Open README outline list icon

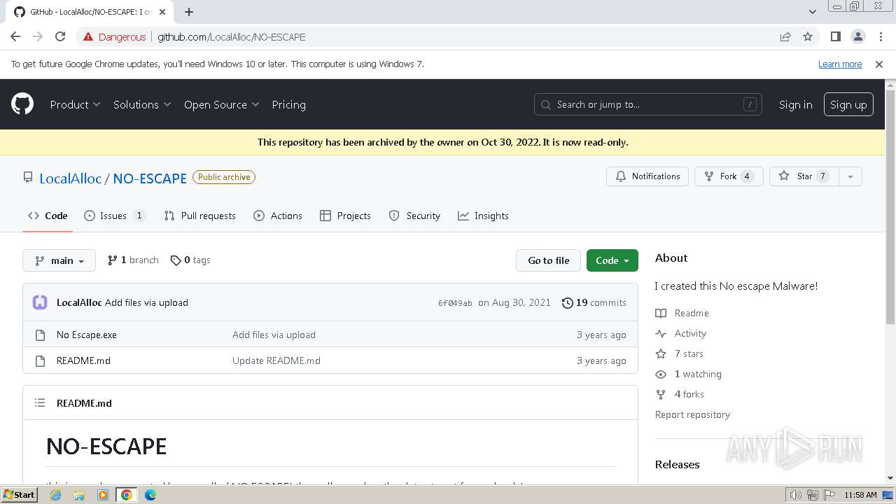pyautogui.click(x=40, y=402)
